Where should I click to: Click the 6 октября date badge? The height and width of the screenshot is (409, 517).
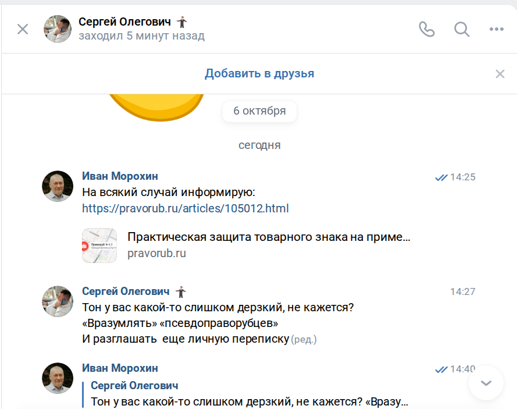259,111
